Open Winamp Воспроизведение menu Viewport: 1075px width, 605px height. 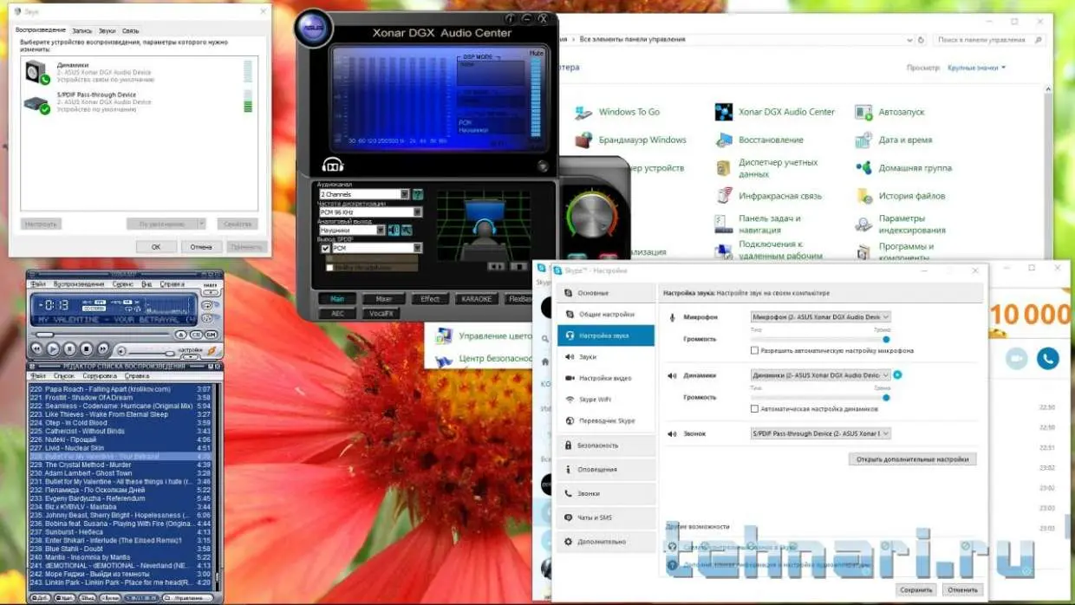(79, 283)
